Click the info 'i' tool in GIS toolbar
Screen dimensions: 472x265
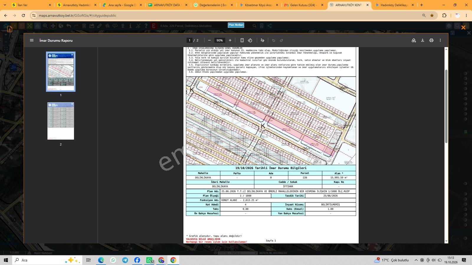coord(130,26)
